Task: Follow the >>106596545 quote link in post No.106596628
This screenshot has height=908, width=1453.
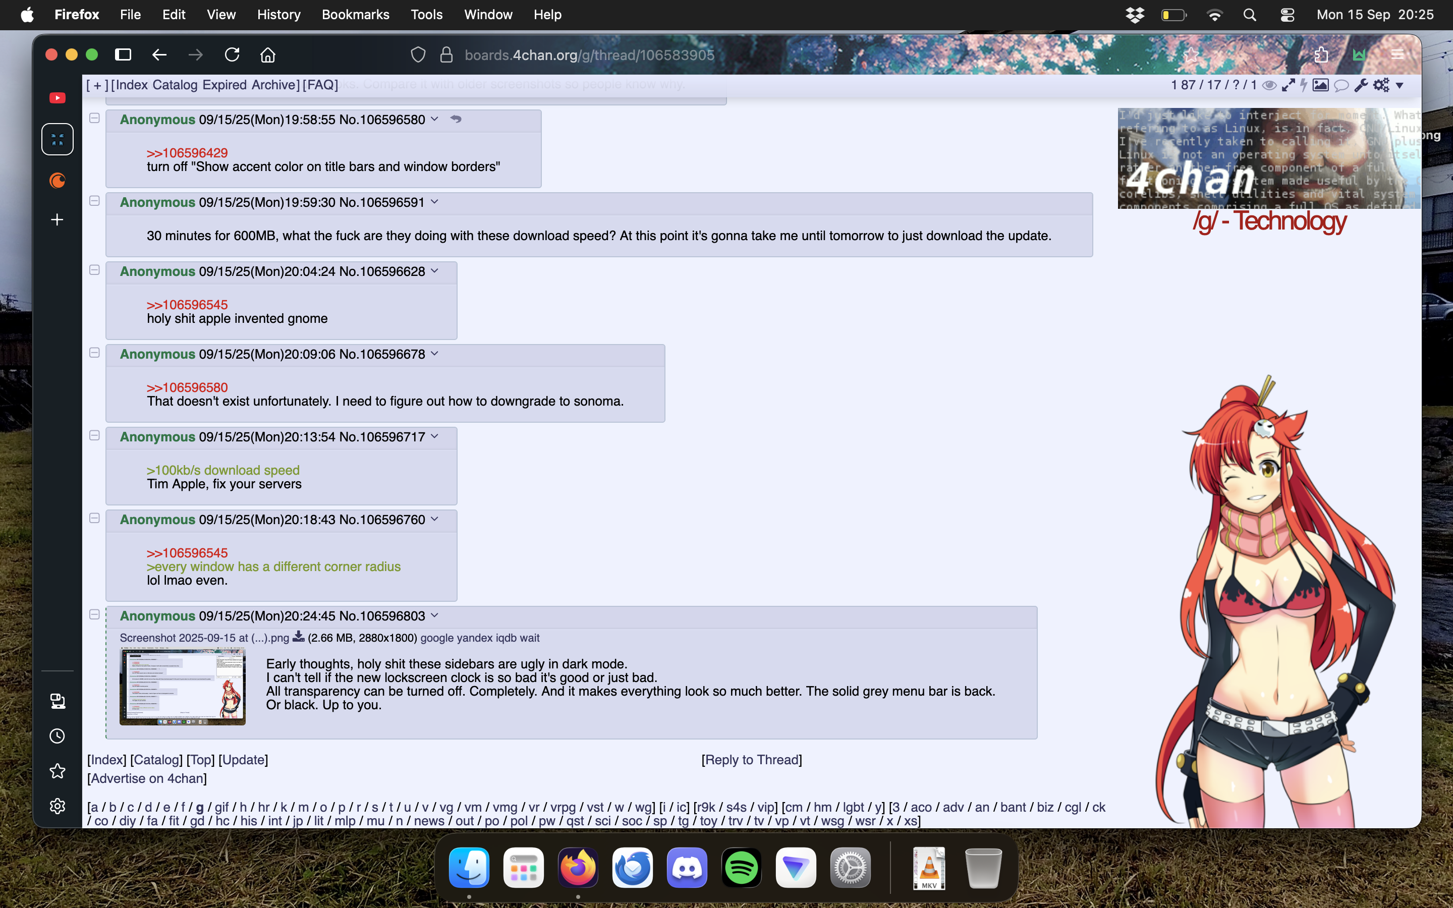Action: pos(187,305)
